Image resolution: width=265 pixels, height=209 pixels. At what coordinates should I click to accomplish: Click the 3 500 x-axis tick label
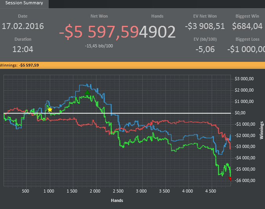coord(164,191)
